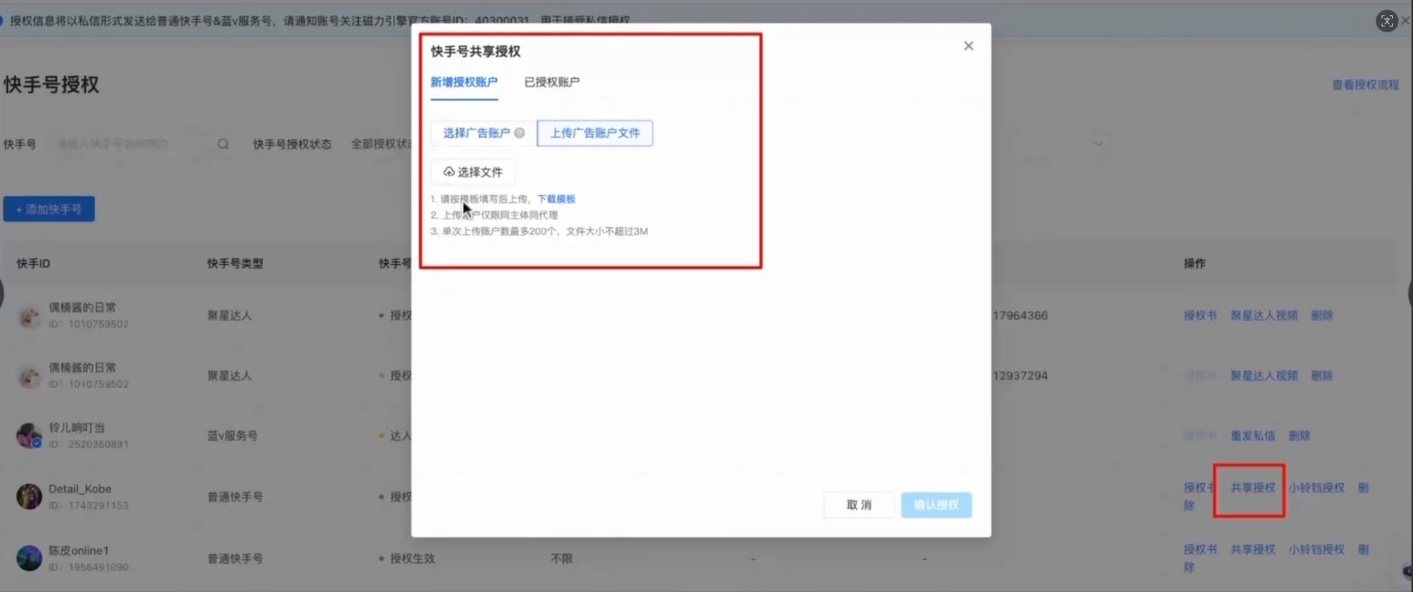This screenshot has width=1413, height=592.
Task: Click ID 1743291153 text
Action: [89, 506]
